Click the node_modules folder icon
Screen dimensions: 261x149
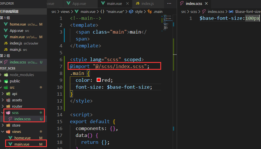click(x=6, y=75)
